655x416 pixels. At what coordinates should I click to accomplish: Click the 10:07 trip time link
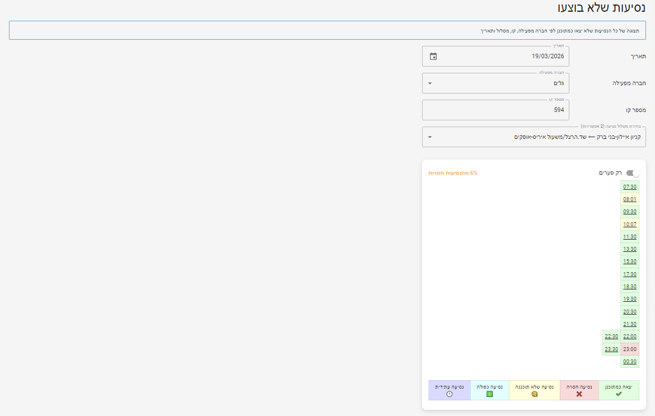point(629,224)
